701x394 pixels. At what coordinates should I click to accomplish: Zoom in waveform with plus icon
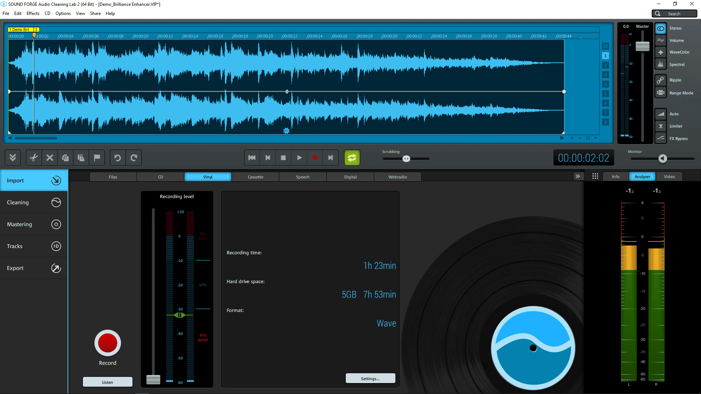click(x=572, y=138)
